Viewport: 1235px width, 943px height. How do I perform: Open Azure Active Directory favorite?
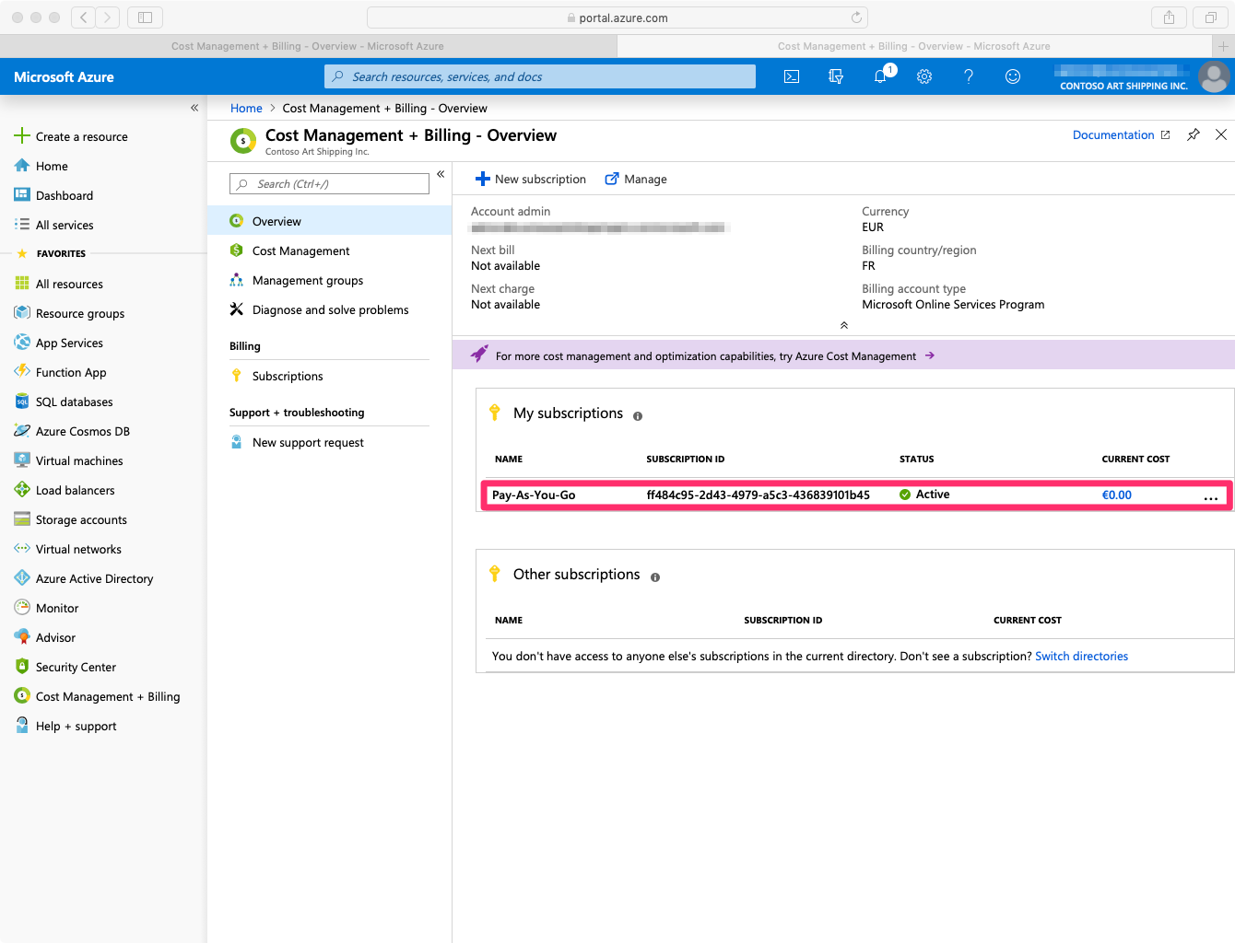[84, 578]
